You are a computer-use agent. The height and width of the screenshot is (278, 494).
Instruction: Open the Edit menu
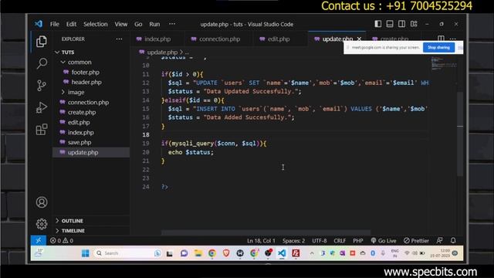(71, 24)
